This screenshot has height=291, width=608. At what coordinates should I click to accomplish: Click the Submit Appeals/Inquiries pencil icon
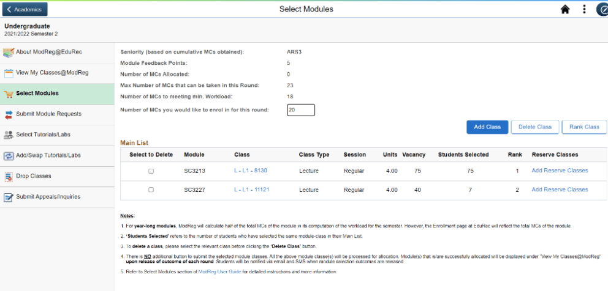(9, 197)
